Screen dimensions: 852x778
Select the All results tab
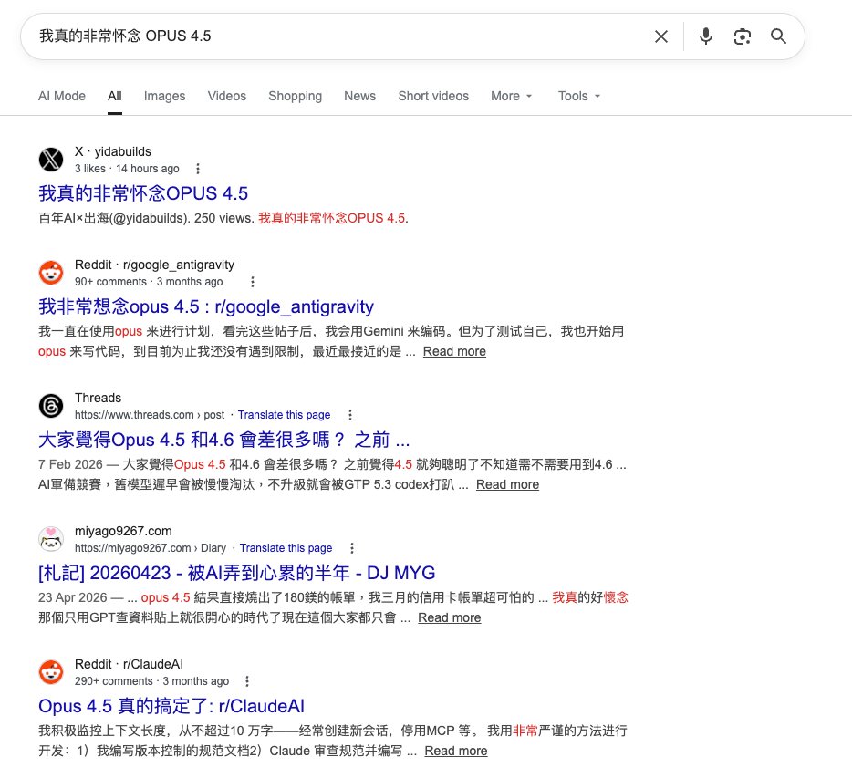pyautogui.click(x=115, y=96)
